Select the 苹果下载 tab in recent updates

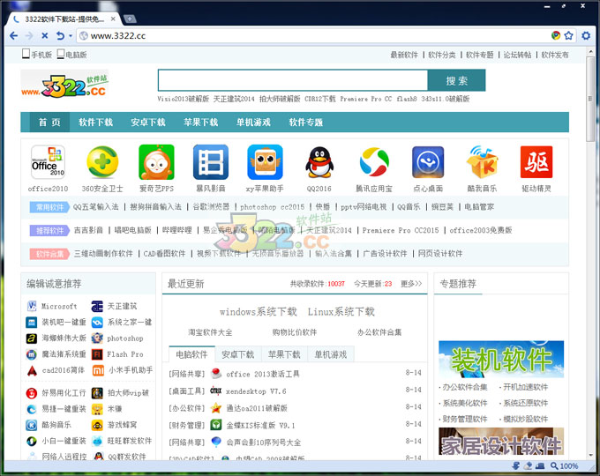pyautogui.click(x=284, y=354)
